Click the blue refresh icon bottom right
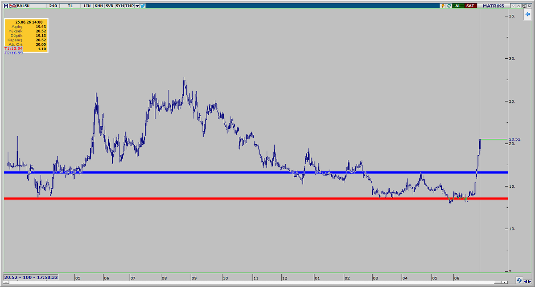 point(519,280)
